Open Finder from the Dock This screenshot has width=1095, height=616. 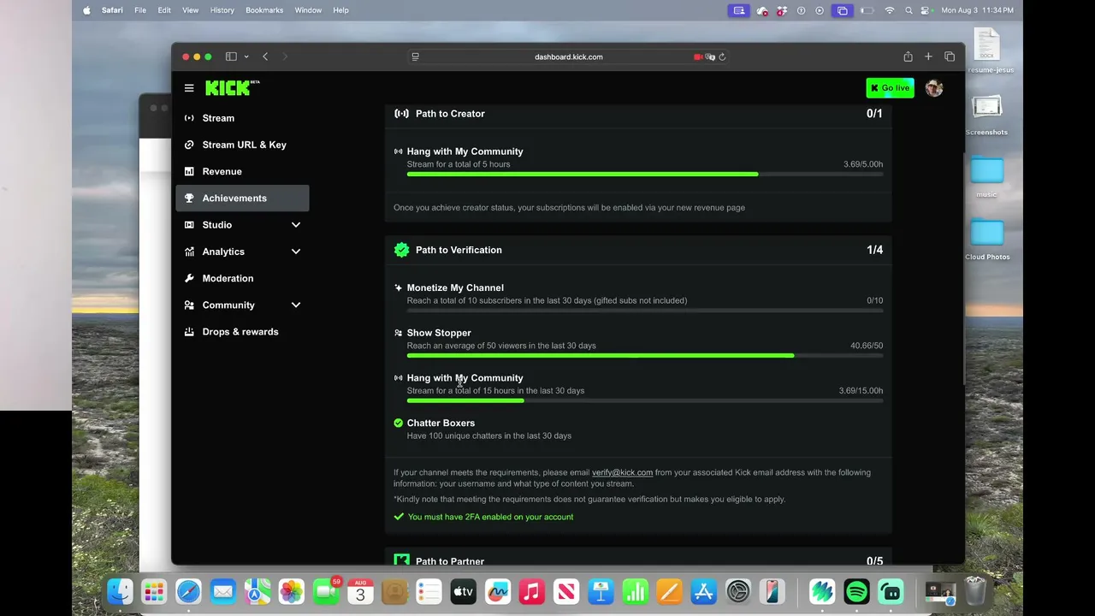pos(120,591)
